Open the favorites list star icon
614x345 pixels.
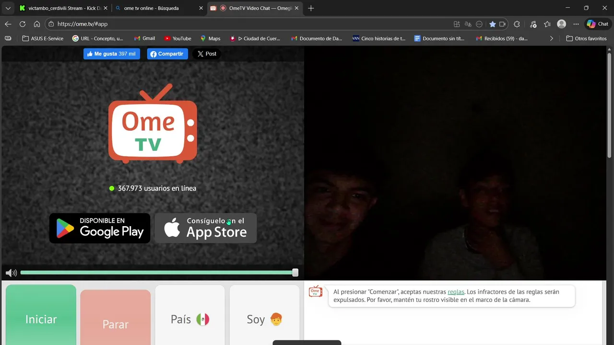pos(547,24)
